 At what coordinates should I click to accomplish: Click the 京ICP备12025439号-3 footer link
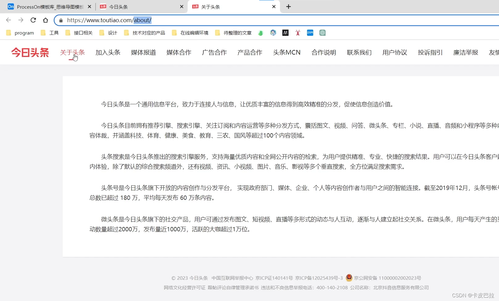319,278
